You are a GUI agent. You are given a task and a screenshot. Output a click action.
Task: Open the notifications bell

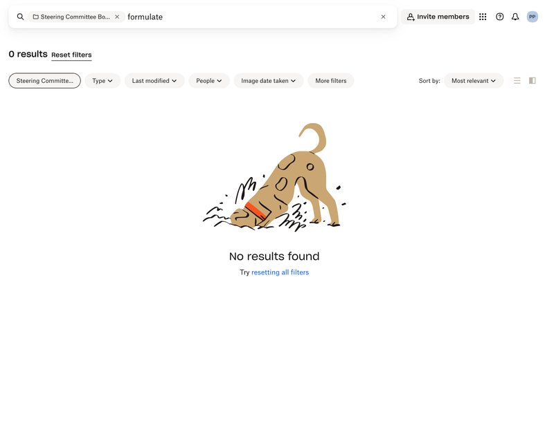[x=515, y=17]
